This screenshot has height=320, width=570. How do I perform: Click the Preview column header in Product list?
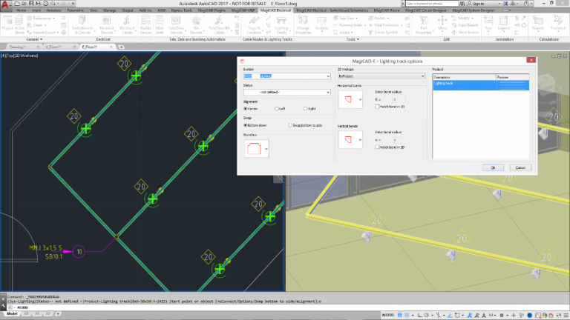pyautogui.click(x=512, y=77)
